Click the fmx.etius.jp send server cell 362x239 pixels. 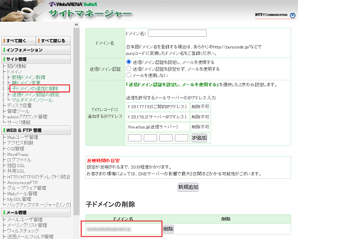[158, 127]
